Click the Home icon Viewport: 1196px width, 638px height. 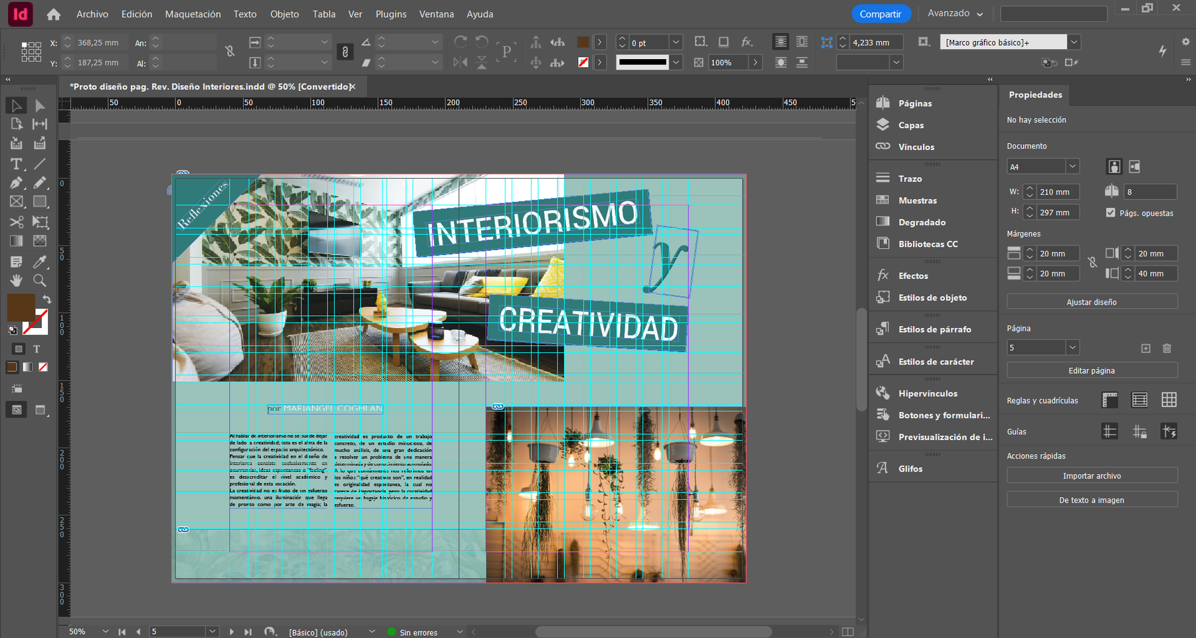(x=53, y=14)
